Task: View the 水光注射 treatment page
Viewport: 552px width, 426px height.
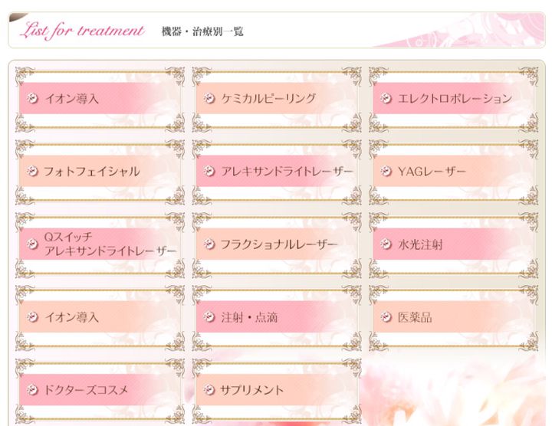Action: click(420, 244)
